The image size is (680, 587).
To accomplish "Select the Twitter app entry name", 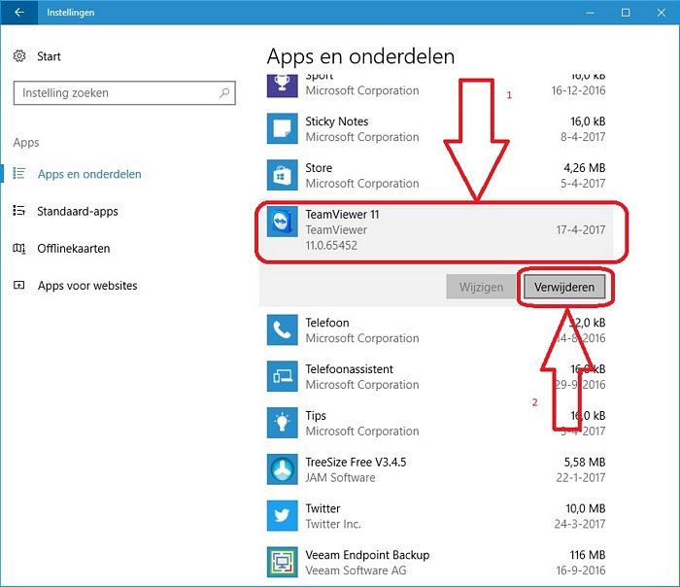I will coord(323,508).
